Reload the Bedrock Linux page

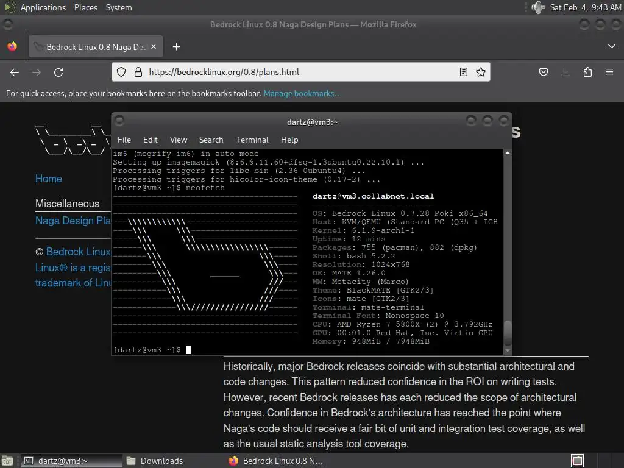tap(58, 72)
